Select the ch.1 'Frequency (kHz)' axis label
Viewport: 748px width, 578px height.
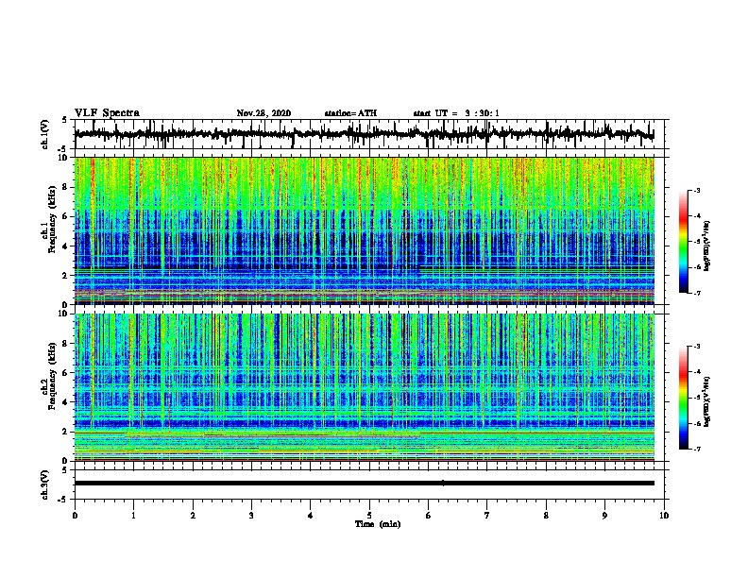[x=52, y=219]
